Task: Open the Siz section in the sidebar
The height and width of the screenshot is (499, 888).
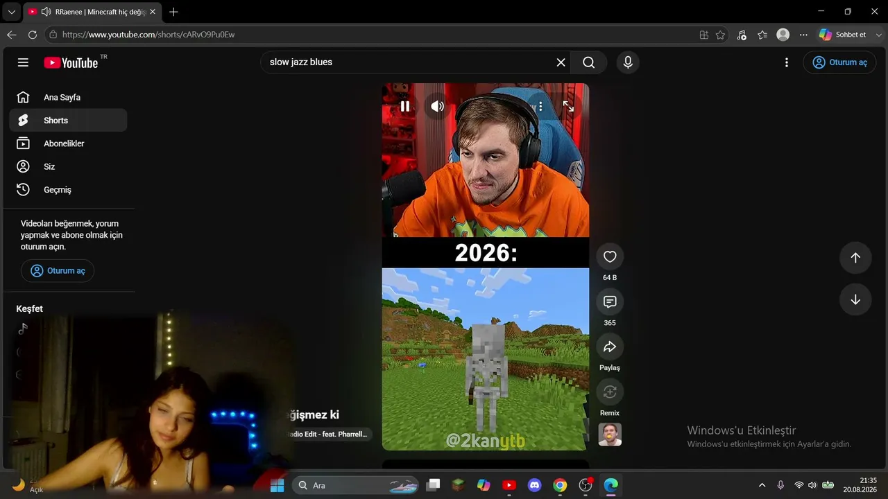Action: [68, 166]
